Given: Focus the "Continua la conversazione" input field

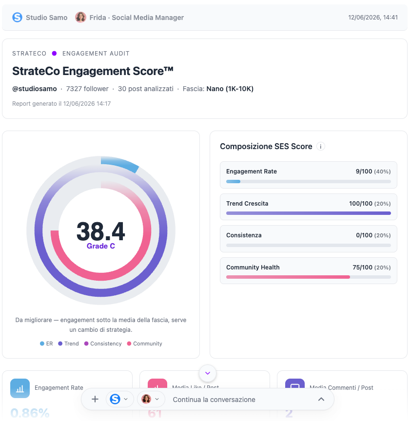Looking at the screenshot, I should 214,400.
